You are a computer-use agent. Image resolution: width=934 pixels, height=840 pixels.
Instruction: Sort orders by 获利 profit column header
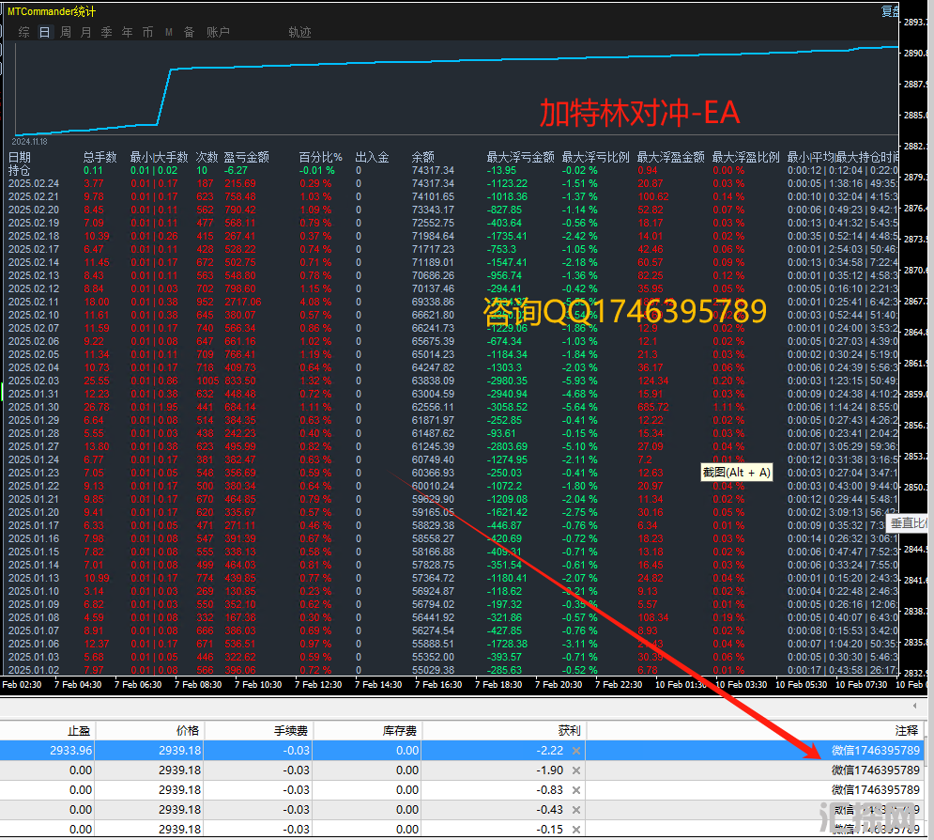click(x=568, y=730)
